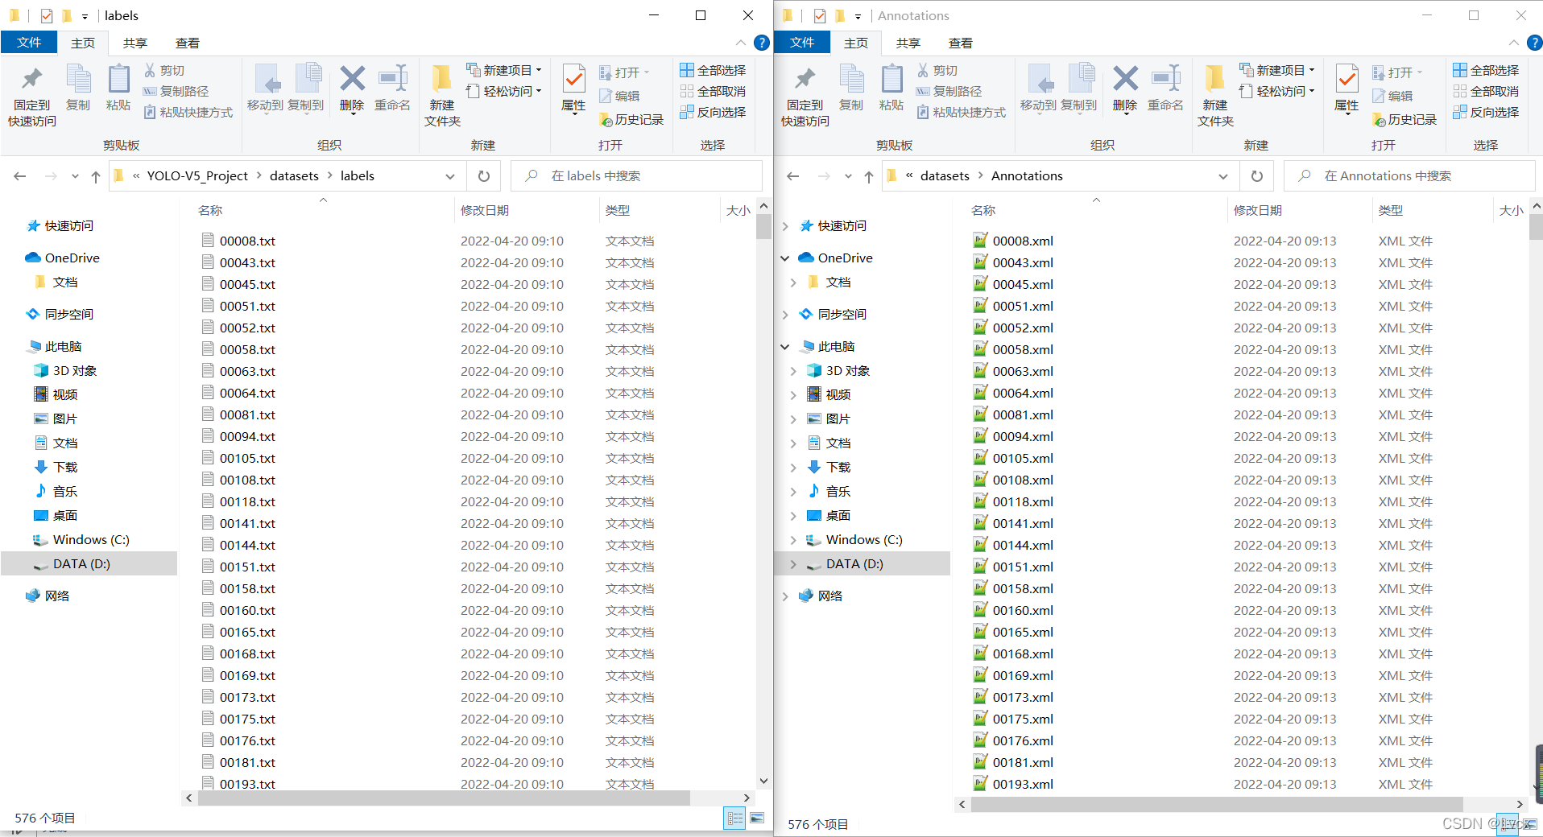This screenshot has width=1543, height=837.
Task: Select file 00008.txt in labels window
Action: click(247, 241)
